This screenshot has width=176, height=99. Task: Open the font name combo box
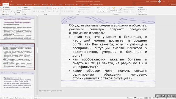[x=40, y=8]
